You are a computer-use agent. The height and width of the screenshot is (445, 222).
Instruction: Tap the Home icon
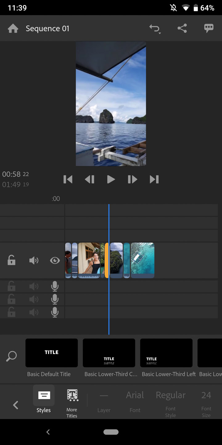(x=13, y=29)
